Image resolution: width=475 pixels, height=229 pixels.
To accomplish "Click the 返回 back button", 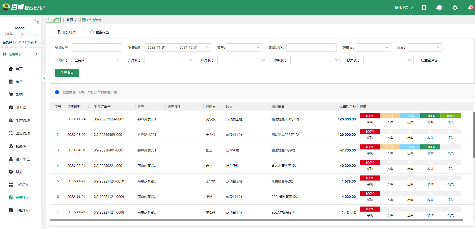I will pyautogui.click(x=53, y=20).
